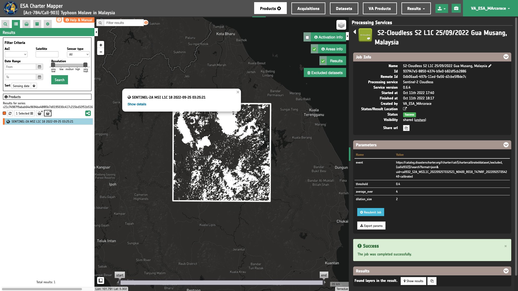Zoom out on the map
This screenshot has width=518, height=291.
coord(101,52)
